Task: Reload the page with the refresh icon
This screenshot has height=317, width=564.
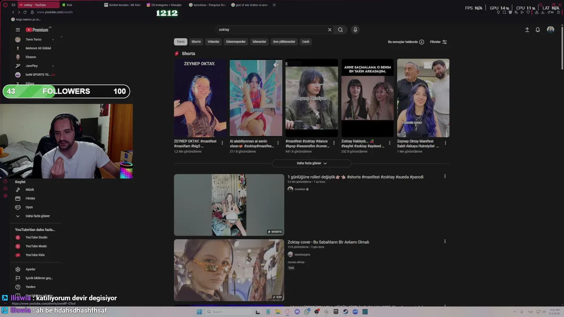Action: pos(25,12)
